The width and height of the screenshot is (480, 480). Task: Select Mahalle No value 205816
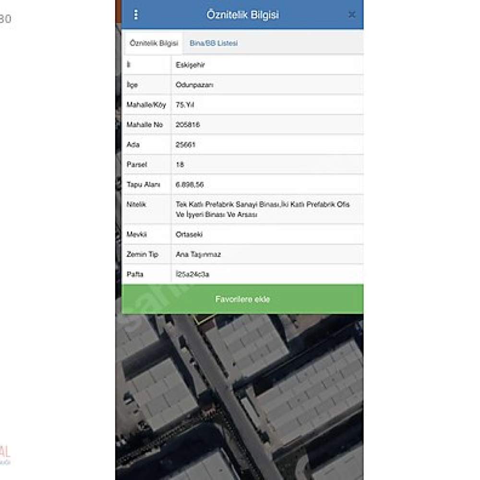pyautogui.click(x=188, y=125)
